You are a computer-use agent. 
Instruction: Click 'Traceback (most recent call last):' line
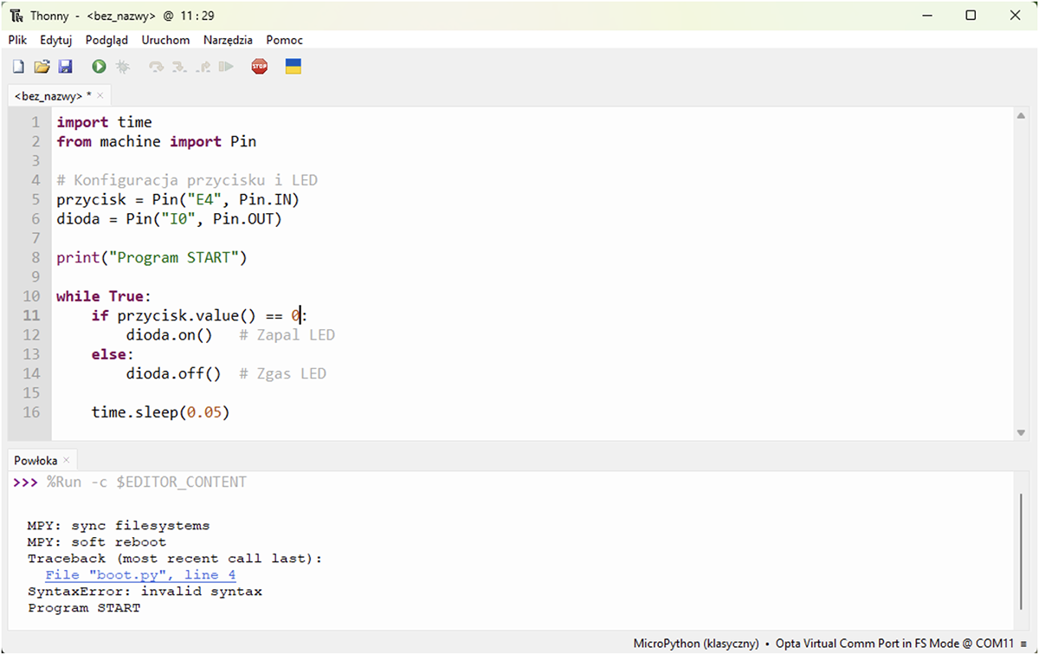coord(175,559)
